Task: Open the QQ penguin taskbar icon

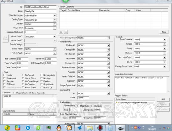Action: point(59,128)
